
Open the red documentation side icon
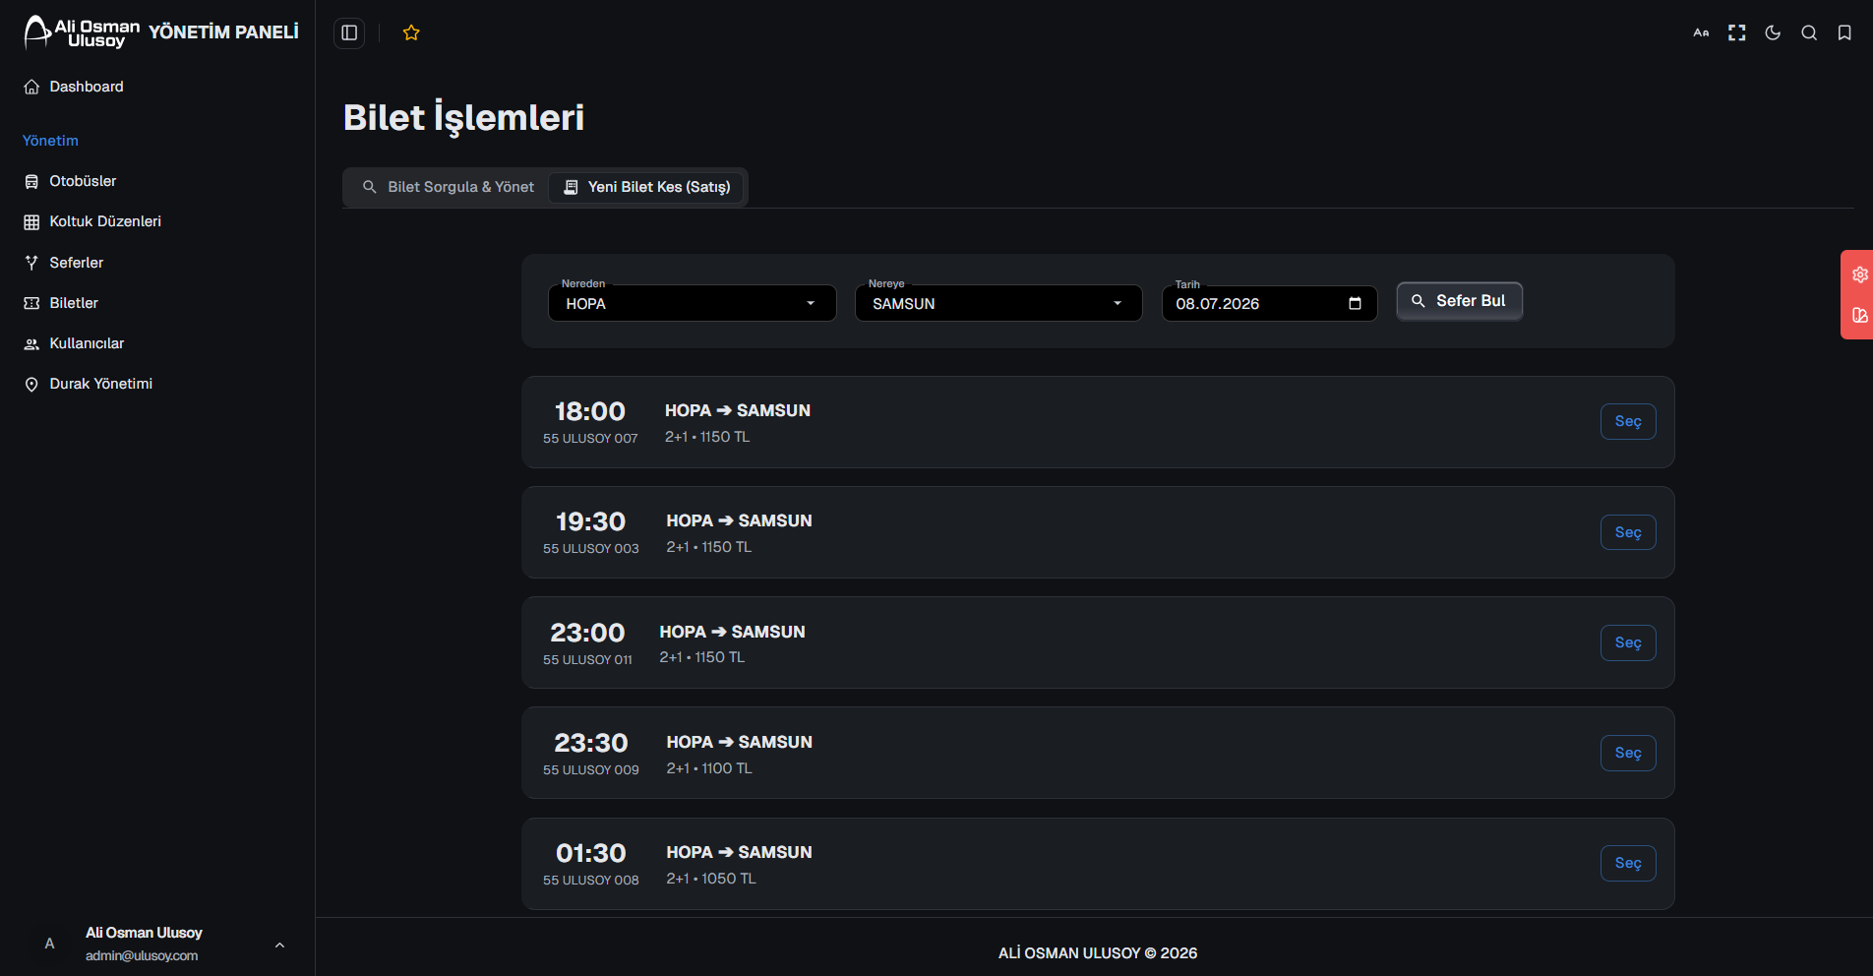(x=1859, y=315)
